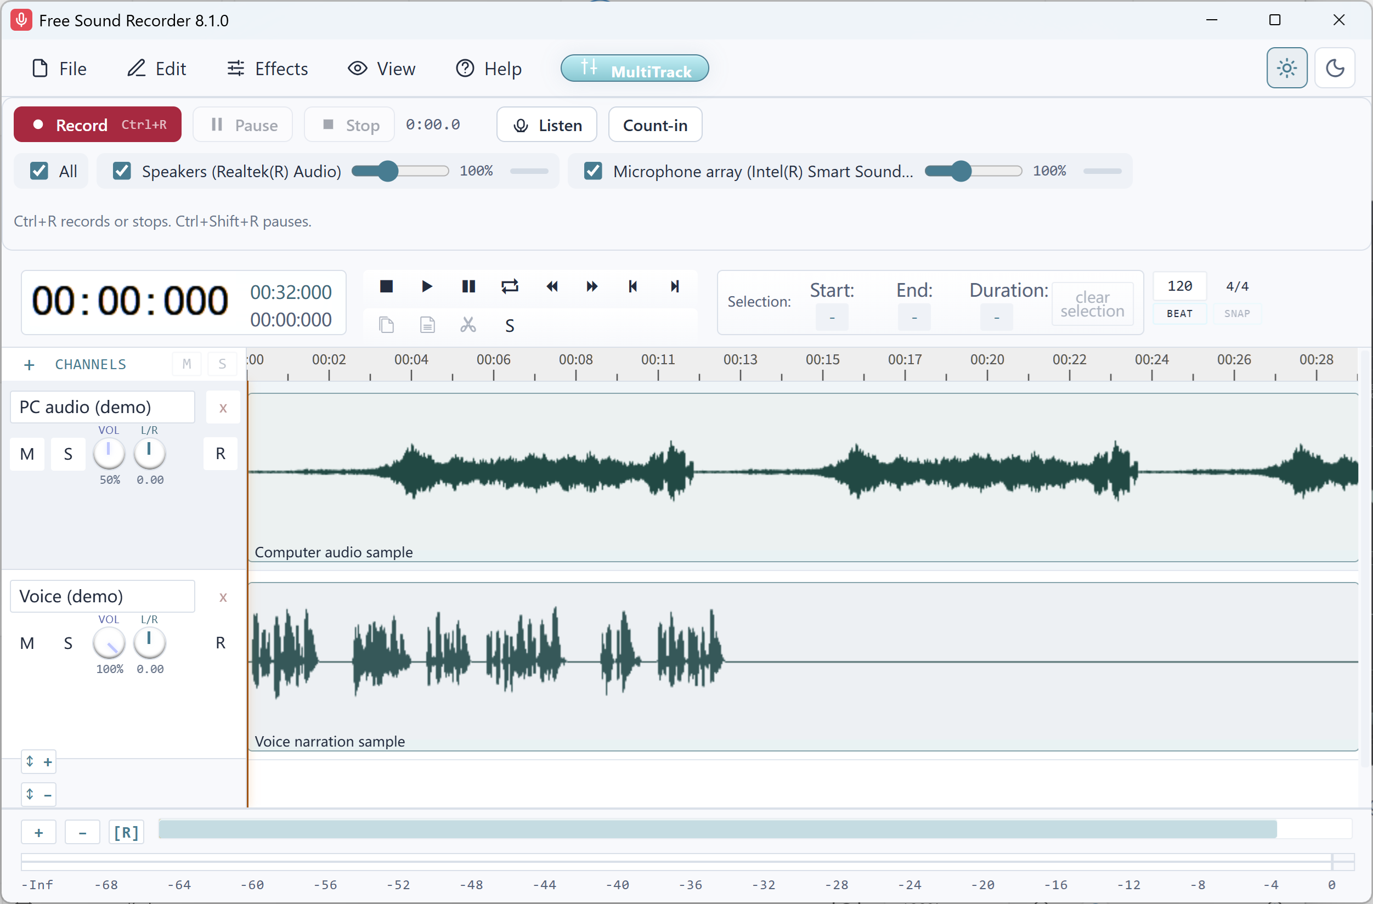Toggle loop playback icon
This screenshot has width=1373, height=904.
point(510,287)
